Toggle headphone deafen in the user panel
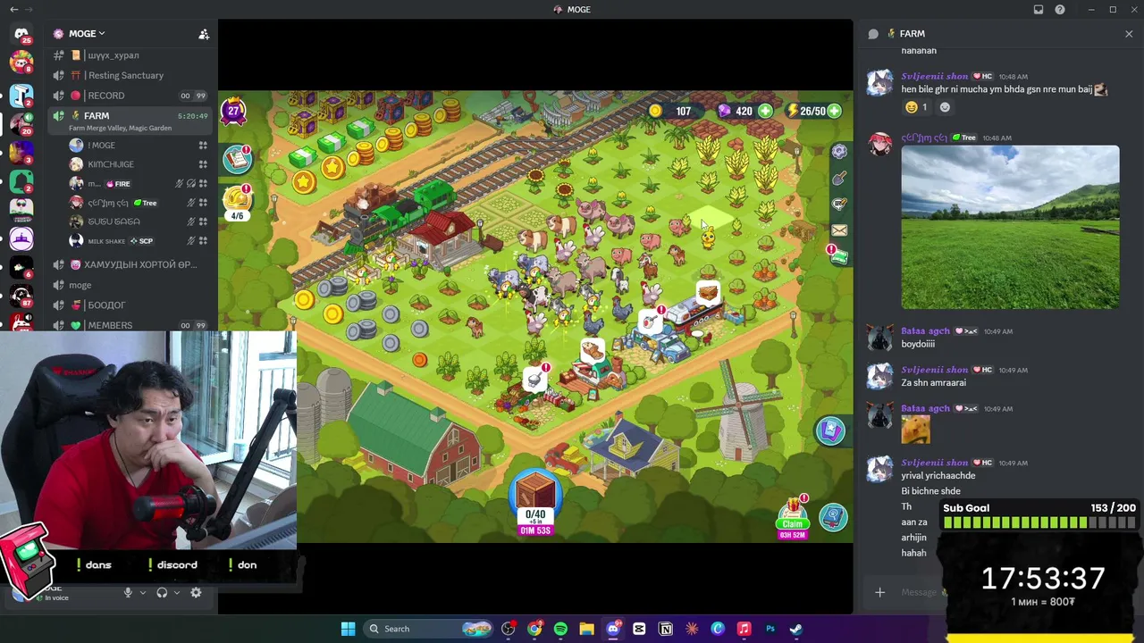1144x643 pixels. click(162, 592)
